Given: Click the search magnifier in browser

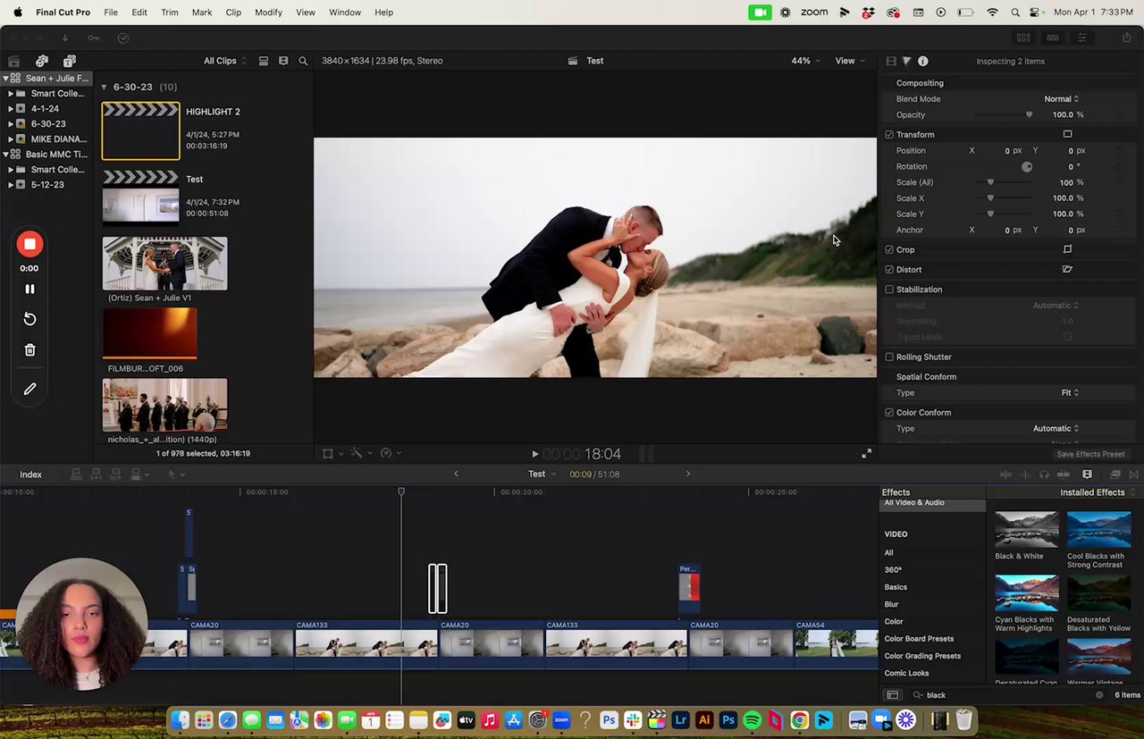Looking at the screenshot, I should tap(303, 61).
